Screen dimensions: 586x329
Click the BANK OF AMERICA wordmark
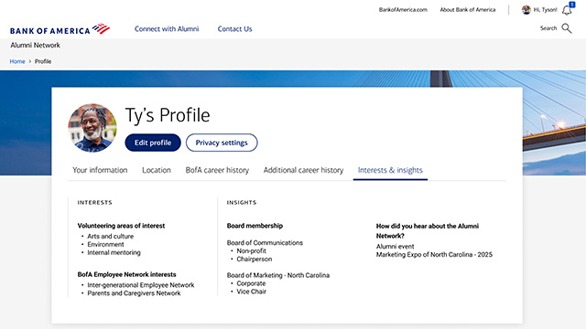point(50,31)
